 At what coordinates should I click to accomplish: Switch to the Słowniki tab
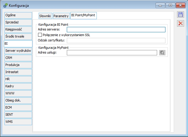(x=45, y=16)
